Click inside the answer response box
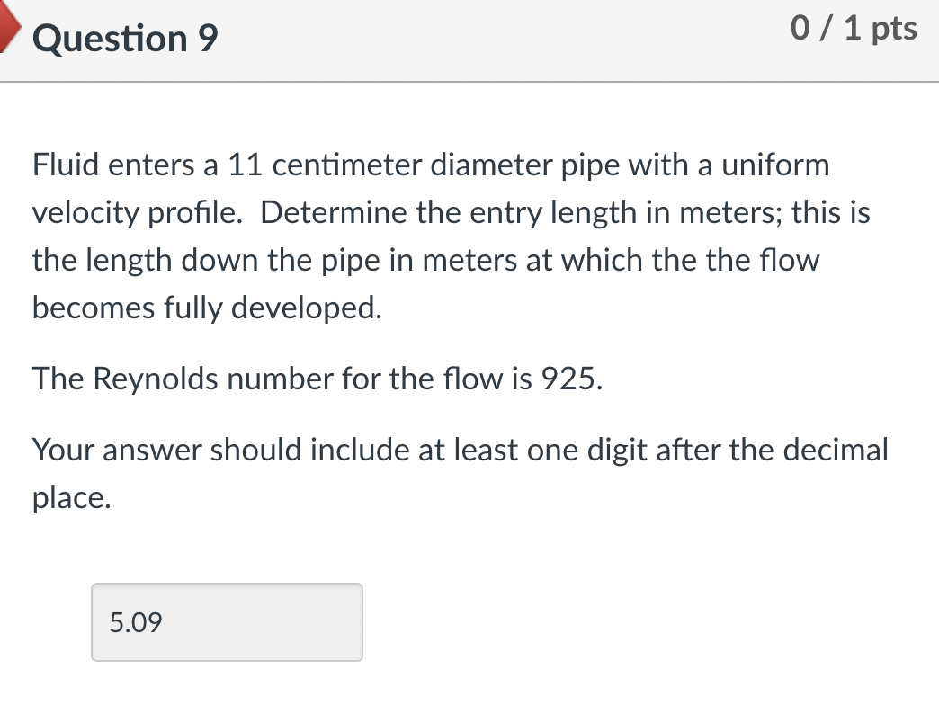Viewport: 939px width, 705px height. click(x=225, y=621)
